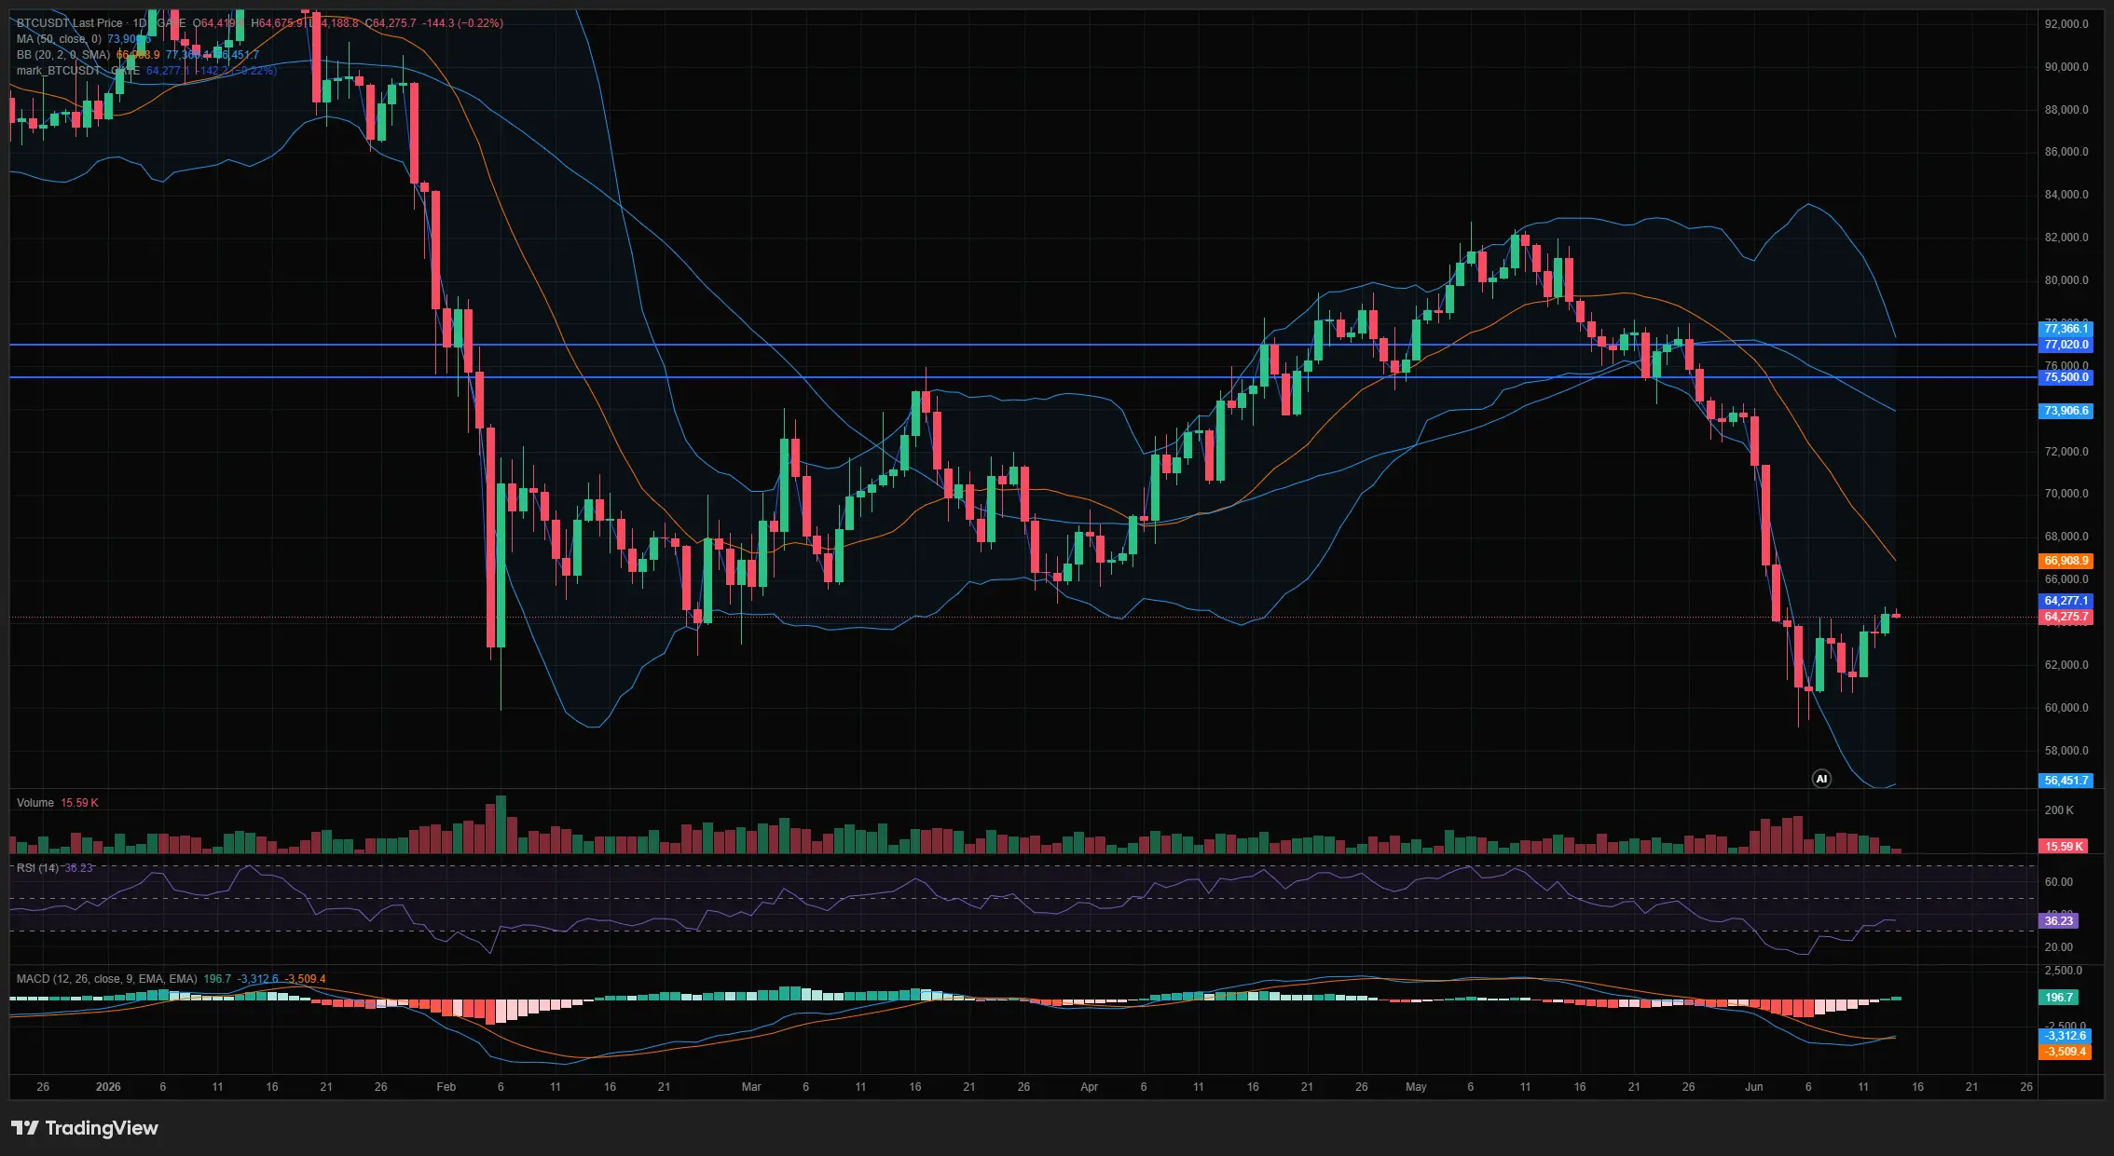Select the BTCUSDT Last Price legend title
The image size is (2114, 1156).
point(69,22)
